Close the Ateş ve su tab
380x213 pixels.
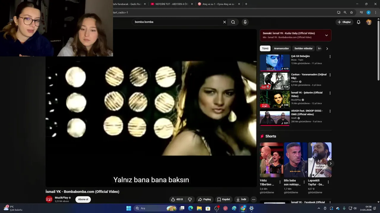click(x=239, y=4)
